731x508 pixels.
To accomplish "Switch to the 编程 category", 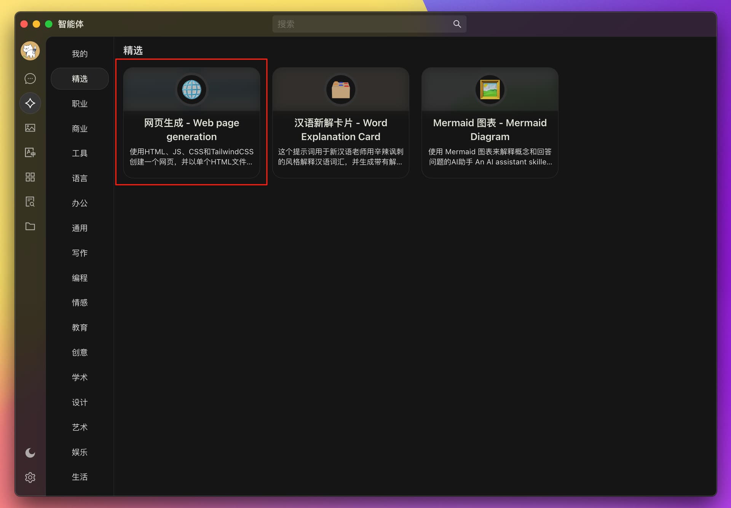I will tap(80, 278).
